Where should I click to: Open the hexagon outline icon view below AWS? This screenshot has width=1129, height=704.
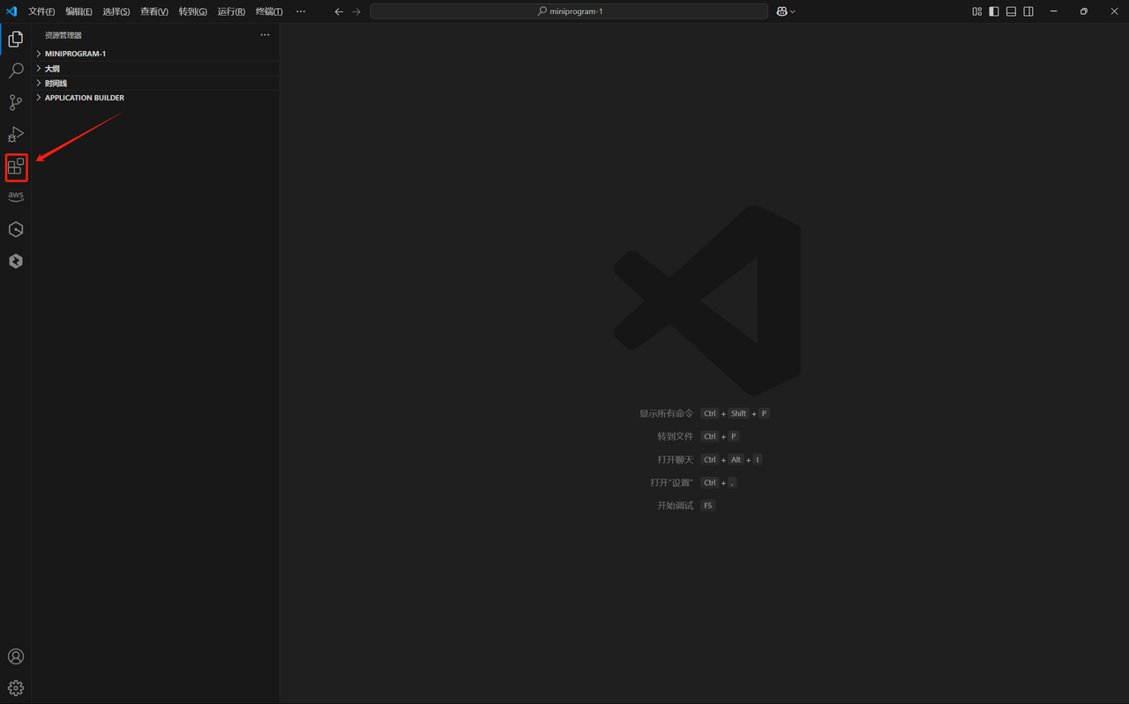coord(16,229)
